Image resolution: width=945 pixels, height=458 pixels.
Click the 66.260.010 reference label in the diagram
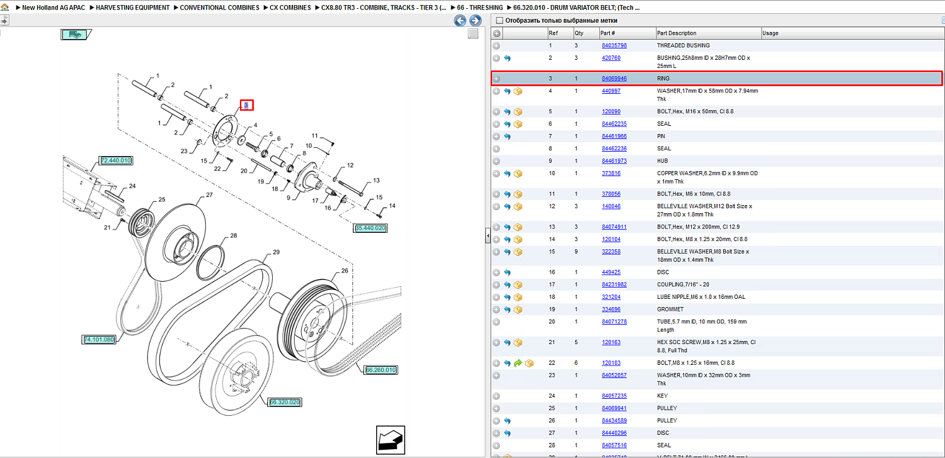(x=381, y=370)
